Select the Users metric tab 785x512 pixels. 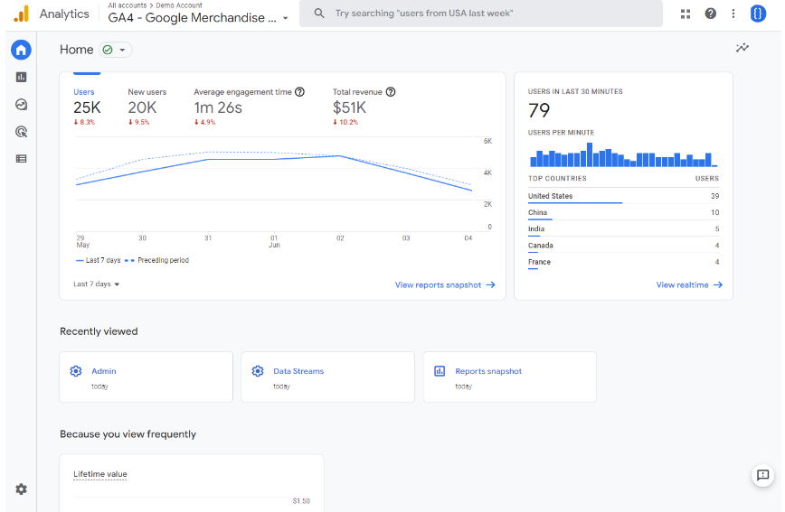87,107
